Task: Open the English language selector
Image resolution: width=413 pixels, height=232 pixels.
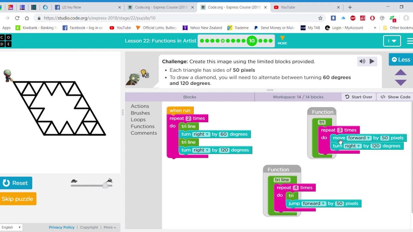Action: [11, 227]
